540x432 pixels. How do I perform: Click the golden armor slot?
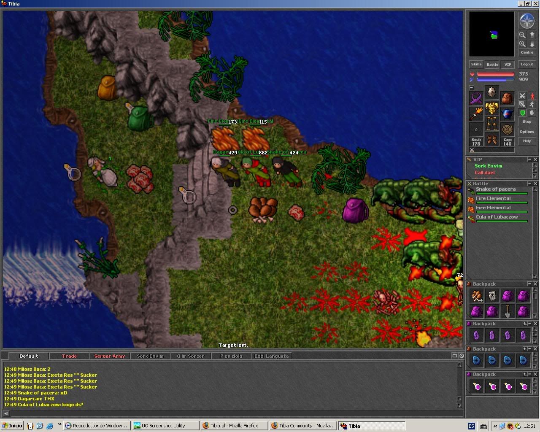point(491,108)
